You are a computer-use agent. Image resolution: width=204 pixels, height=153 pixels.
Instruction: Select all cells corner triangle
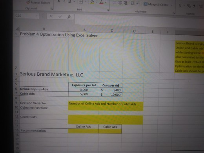(x=17, y=28)
